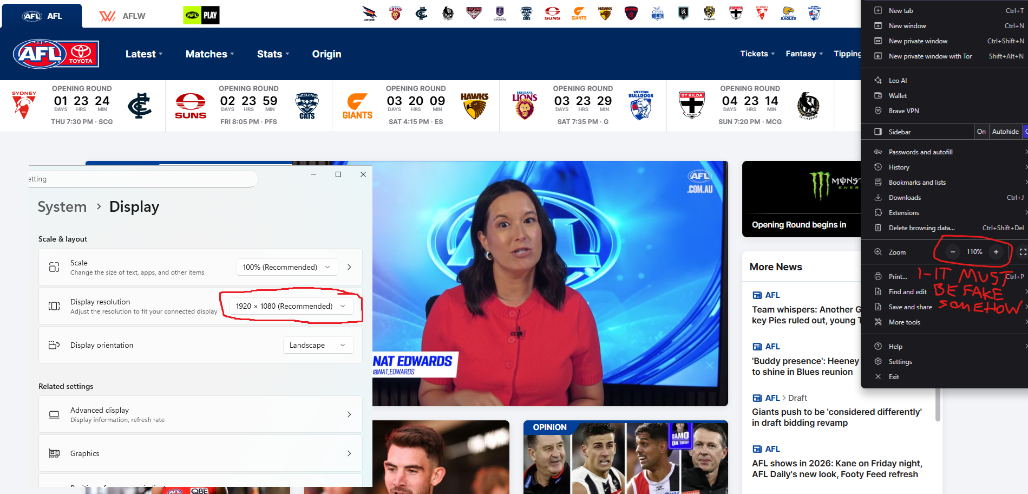The height and width of the screenshot is (494, 1028).
Task: Open the AFL Play tab
Action: coord(201,15)
